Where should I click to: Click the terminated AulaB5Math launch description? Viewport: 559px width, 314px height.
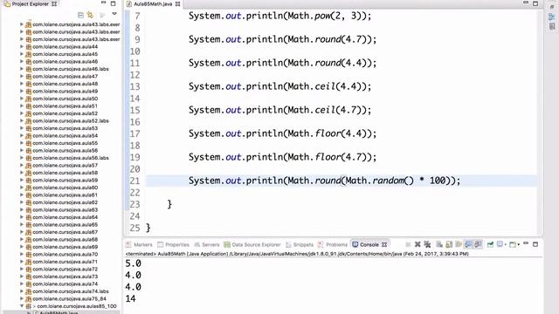point(297,254)
